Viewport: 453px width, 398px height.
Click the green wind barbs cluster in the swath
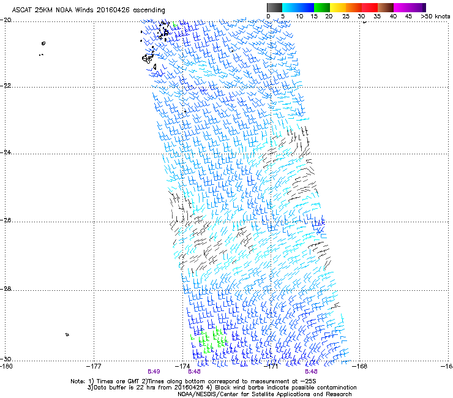coord(209,341)
